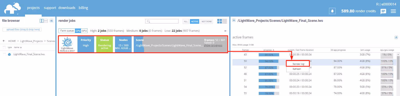Sort active frames by progress column
The image size is (400, 96).
pos(269,50)
